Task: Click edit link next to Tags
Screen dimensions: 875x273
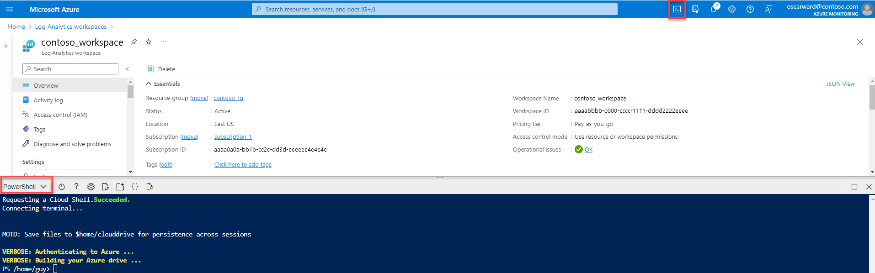Action: (166, 164)
